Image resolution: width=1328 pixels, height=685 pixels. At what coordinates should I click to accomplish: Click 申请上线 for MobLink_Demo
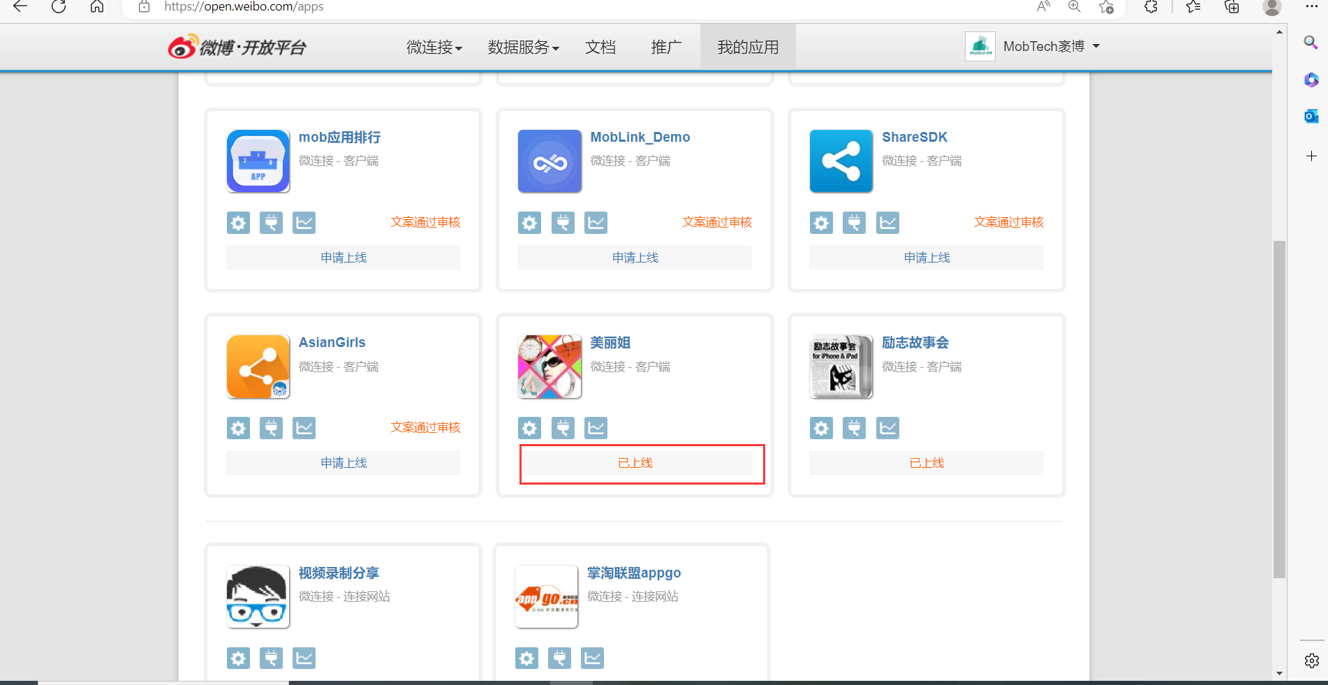(635, 258)
